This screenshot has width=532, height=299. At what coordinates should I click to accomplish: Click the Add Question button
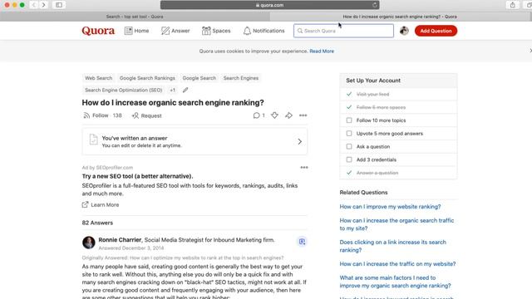click(x=436, y=31)
